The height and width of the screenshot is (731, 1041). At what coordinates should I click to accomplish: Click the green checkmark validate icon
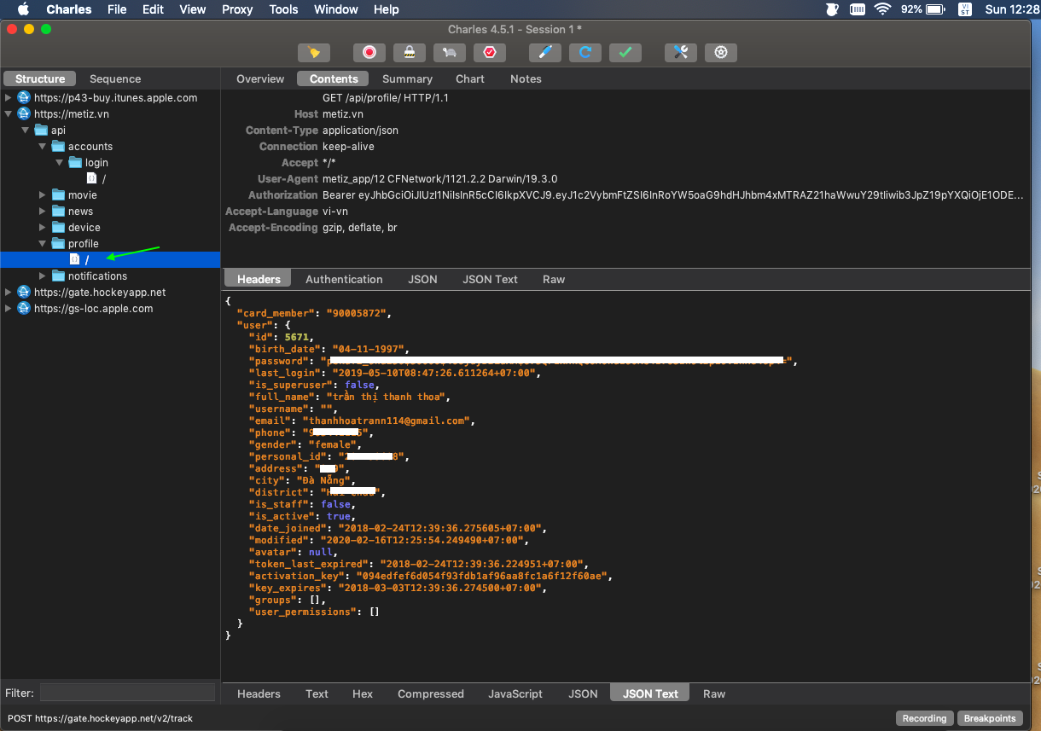[x=625, y=52]
